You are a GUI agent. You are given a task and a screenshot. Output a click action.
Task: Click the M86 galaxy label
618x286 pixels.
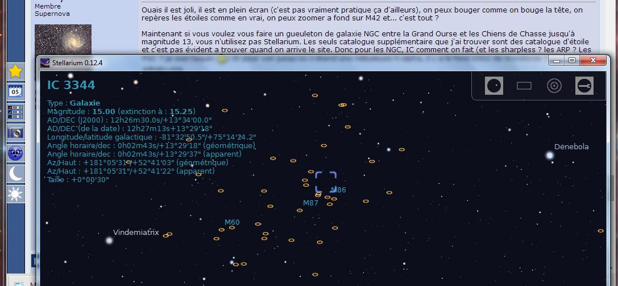[338, 190]
